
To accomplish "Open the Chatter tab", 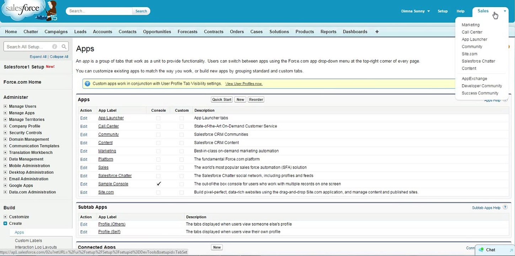I will point(31,32).
